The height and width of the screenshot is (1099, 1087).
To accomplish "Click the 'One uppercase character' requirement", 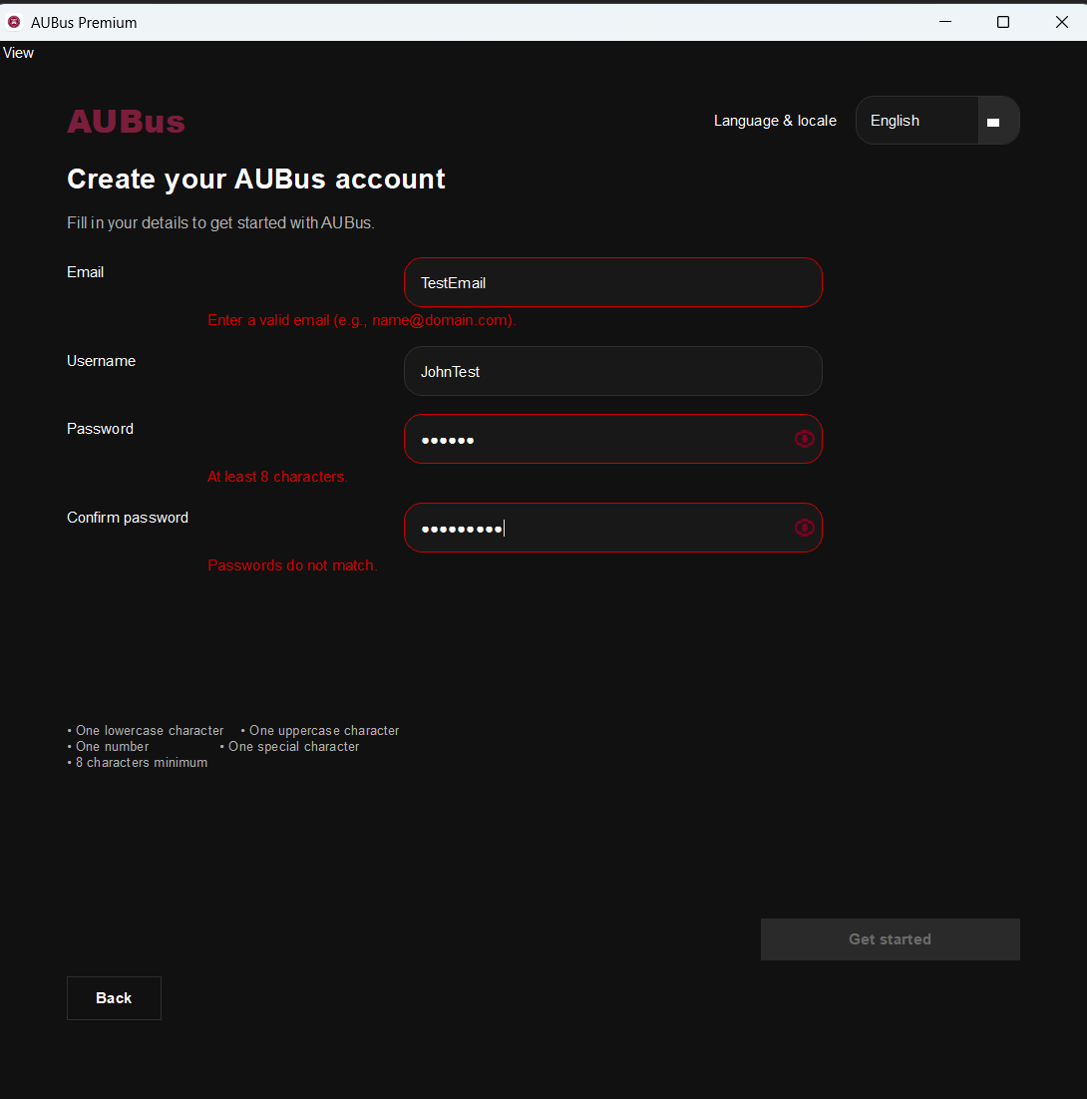I will (319, 730).
